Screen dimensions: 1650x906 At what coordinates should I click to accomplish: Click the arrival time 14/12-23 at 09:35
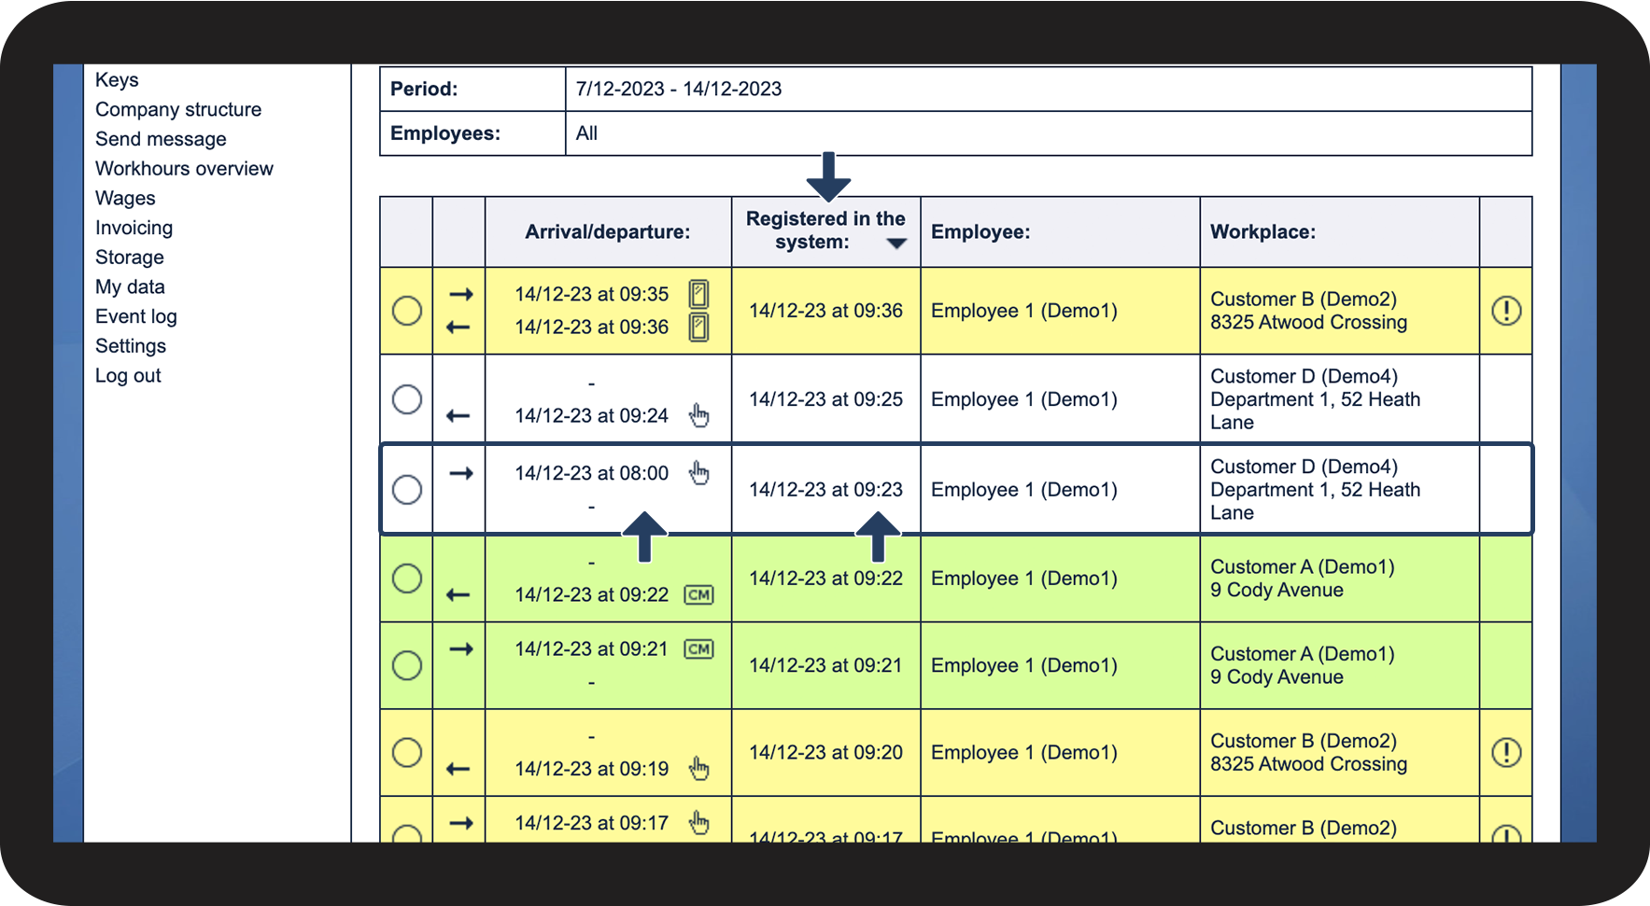(592, 294)
